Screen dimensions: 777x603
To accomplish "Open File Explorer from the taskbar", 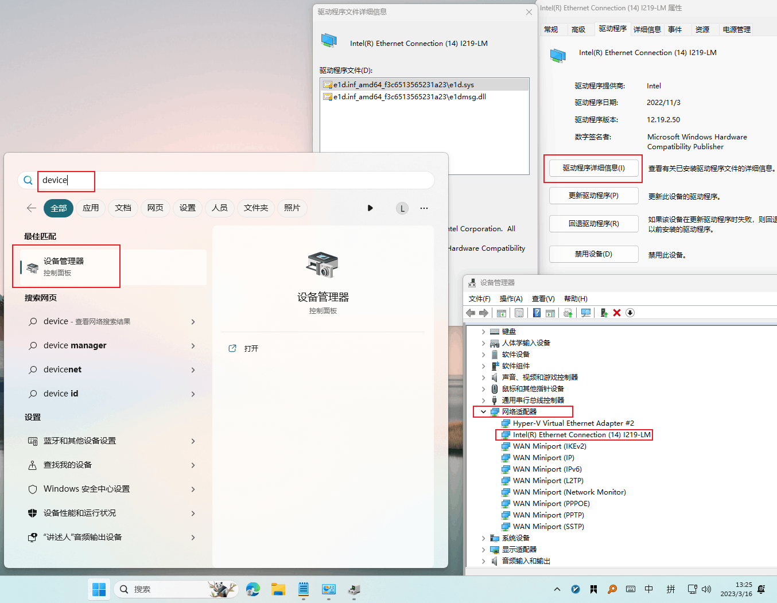I will pos(278,589).
